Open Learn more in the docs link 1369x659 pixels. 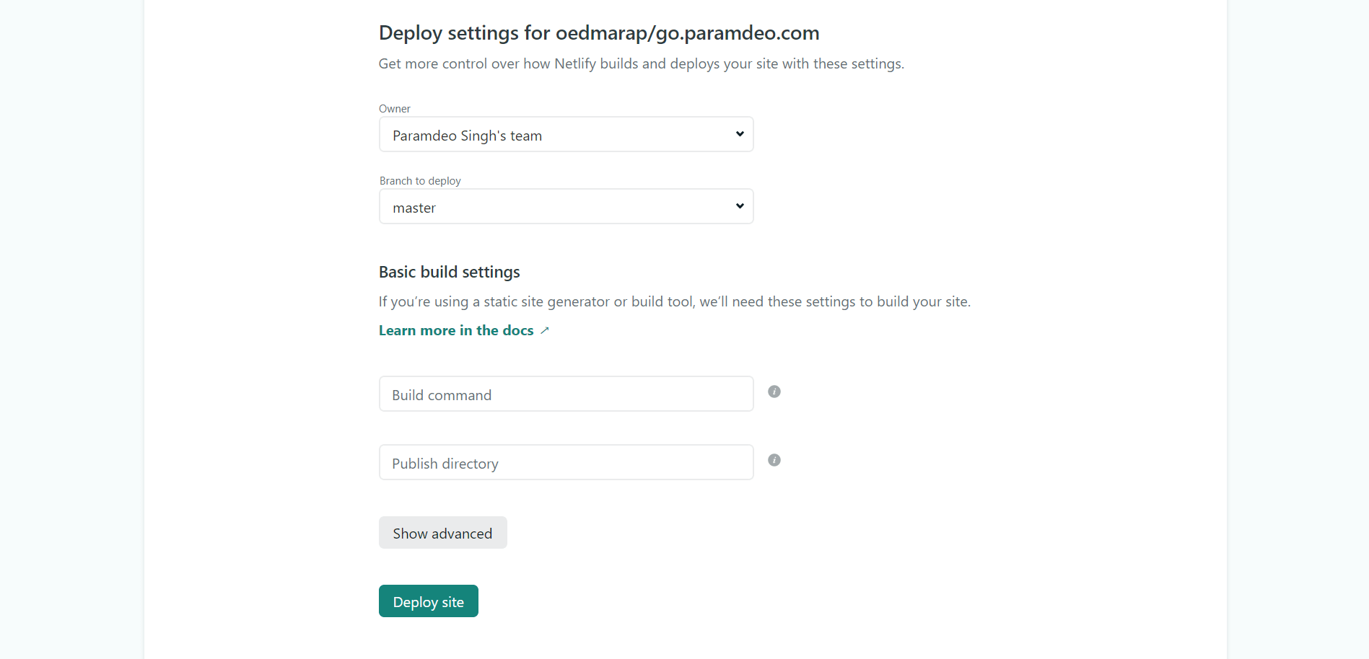pyautogui.click(x=456, y=330)
